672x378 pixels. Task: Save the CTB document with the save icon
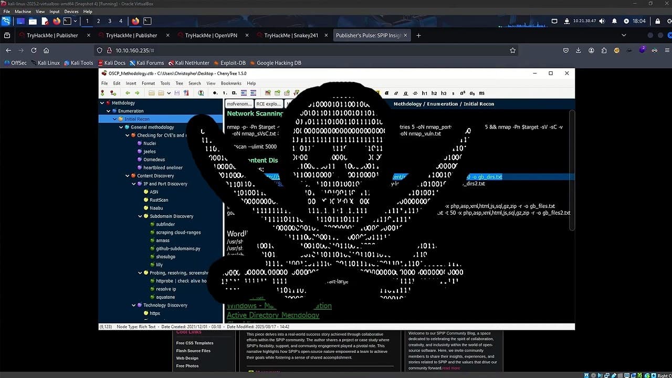[177, 93]
